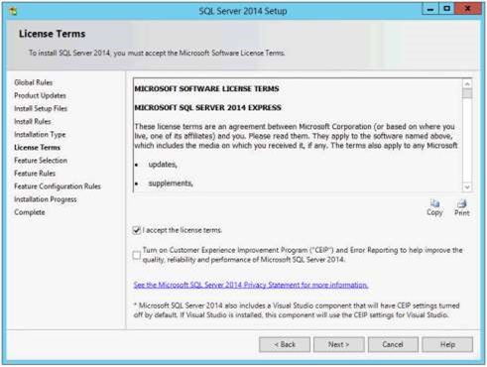The height and width of the screenshot is (367, 487).
Task: Click the Next > button
Action: (x=339, y=344)
